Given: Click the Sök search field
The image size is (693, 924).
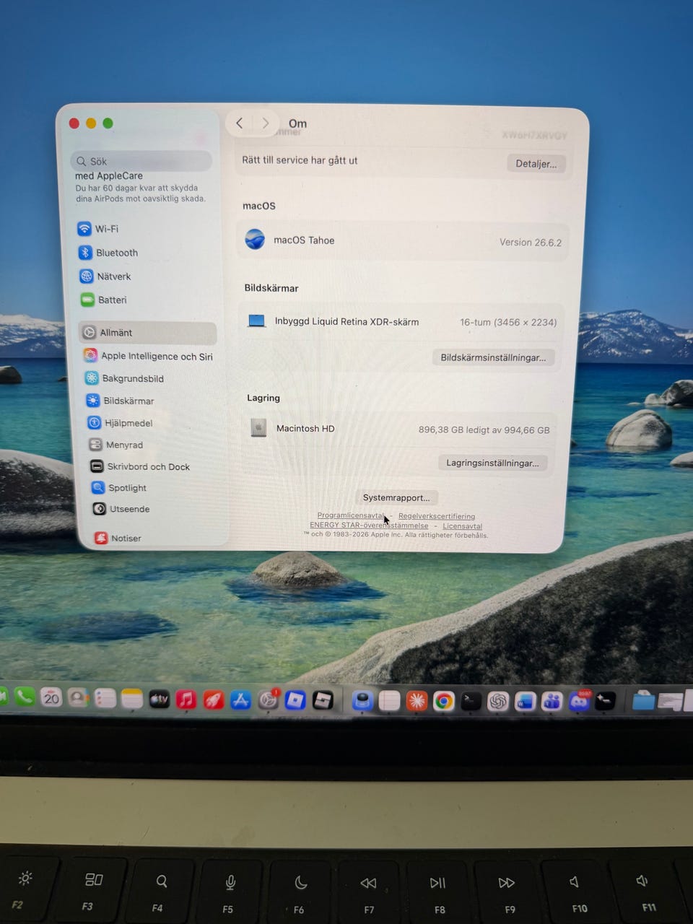Looking at the screenshot, I should 141,161.
